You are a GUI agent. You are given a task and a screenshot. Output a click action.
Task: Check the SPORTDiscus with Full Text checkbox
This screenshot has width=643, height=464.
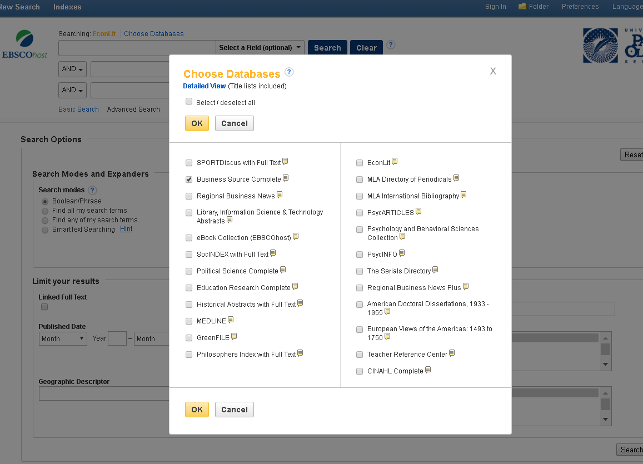coord(189,163)
